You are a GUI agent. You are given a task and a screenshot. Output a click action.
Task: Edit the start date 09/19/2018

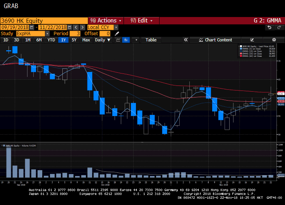pyautogui.click(x=15, y=27)
